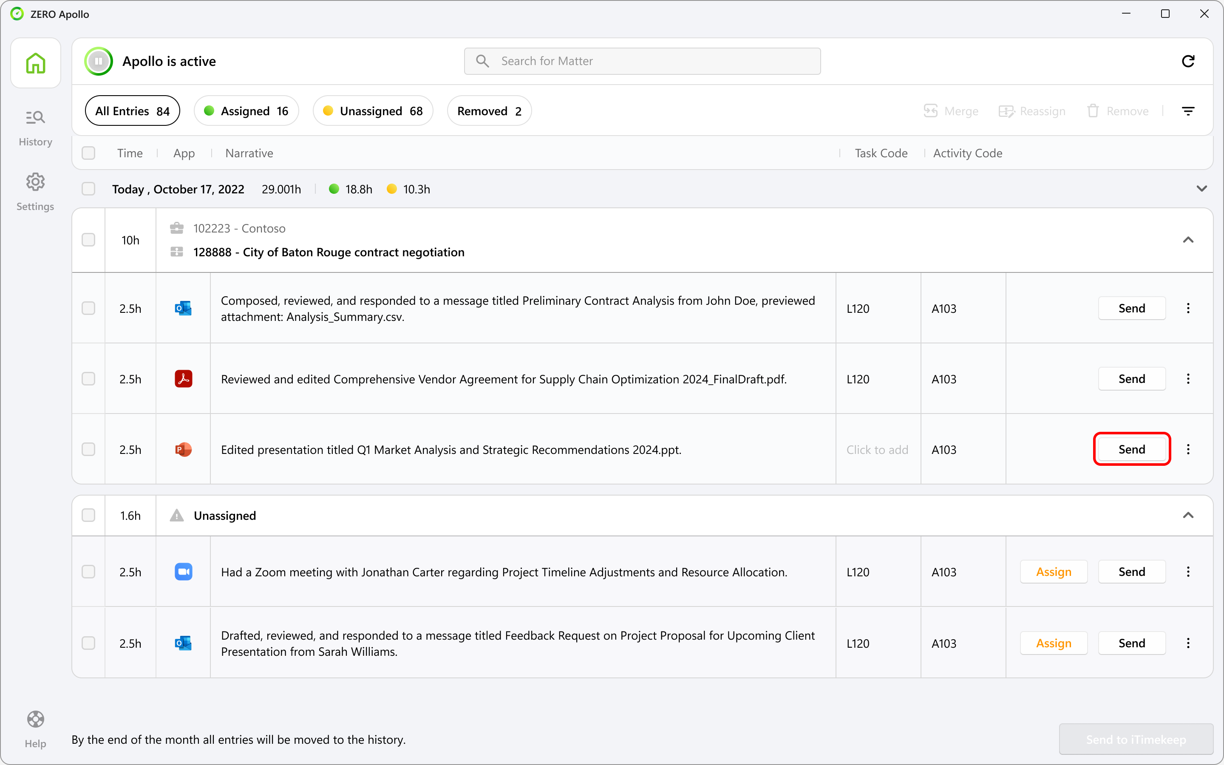Image resolution: width=1224 pixels, height=765 pixels.
Task: Collapse the Unassigned entries group
Action: tap(1189, 515)
